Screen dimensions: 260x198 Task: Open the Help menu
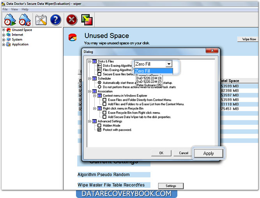(25, 9)
